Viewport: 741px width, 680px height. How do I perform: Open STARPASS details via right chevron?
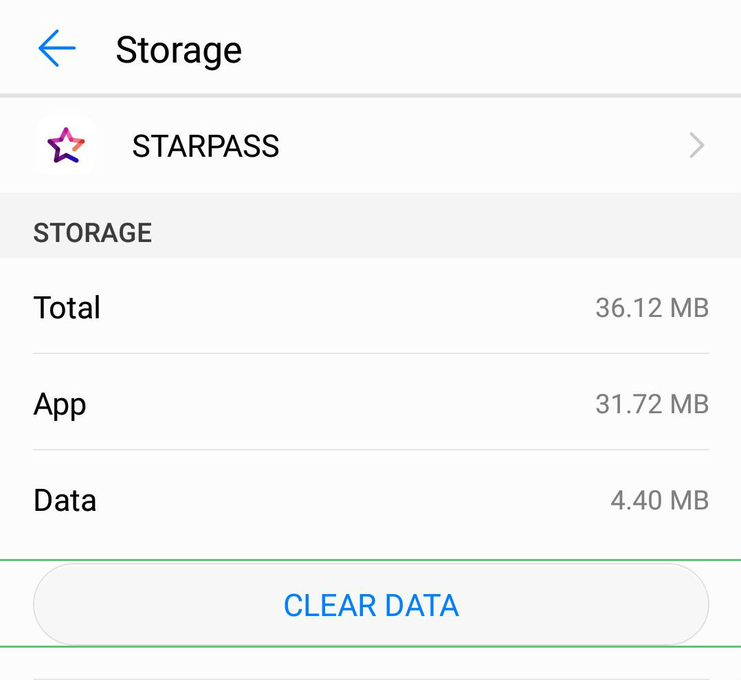coord(696,146)
